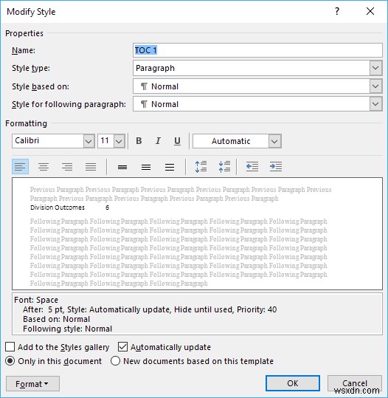Uncheck Automatically update checkbox

(122, 347)
